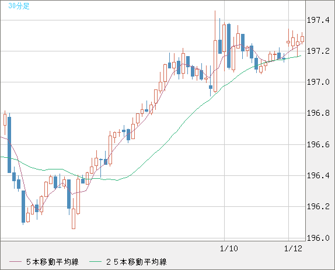Screen dimensions: 335x270
Task: Select the 196.2 price axis label
Action: pyautogui.click(x=318, y=206)
